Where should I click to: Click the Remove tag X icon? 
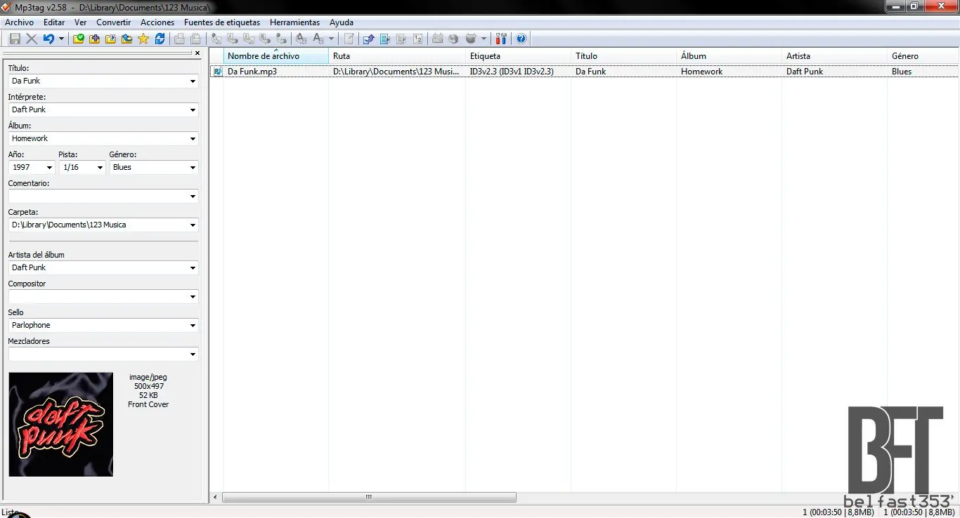(32, 39)
